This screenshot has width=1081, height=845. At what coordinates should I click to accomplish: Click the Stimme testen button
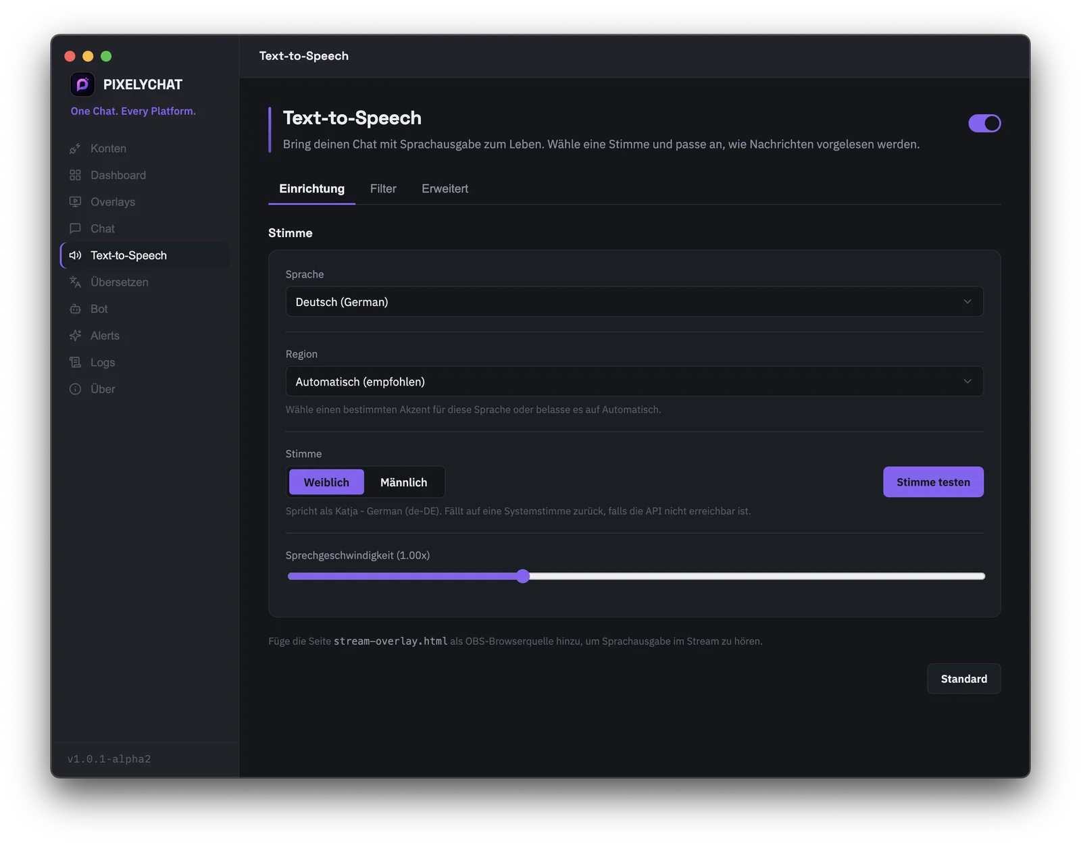(x=933, y=482)
